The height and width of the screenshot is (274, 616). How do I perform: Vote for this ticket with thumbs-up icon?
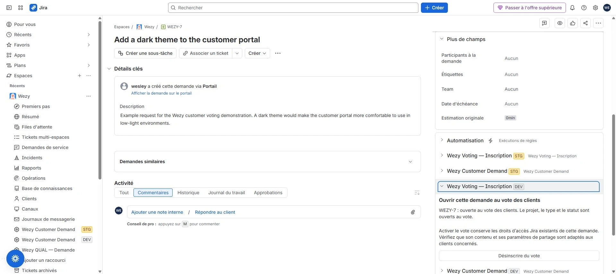click(573, 23)
